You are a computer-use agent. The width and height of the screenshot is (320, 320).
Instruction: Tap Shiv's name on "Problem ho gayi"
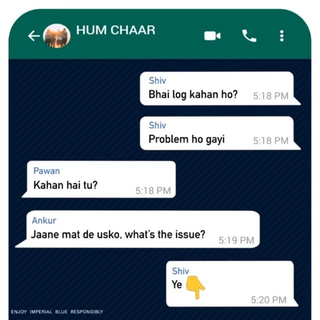157,125
